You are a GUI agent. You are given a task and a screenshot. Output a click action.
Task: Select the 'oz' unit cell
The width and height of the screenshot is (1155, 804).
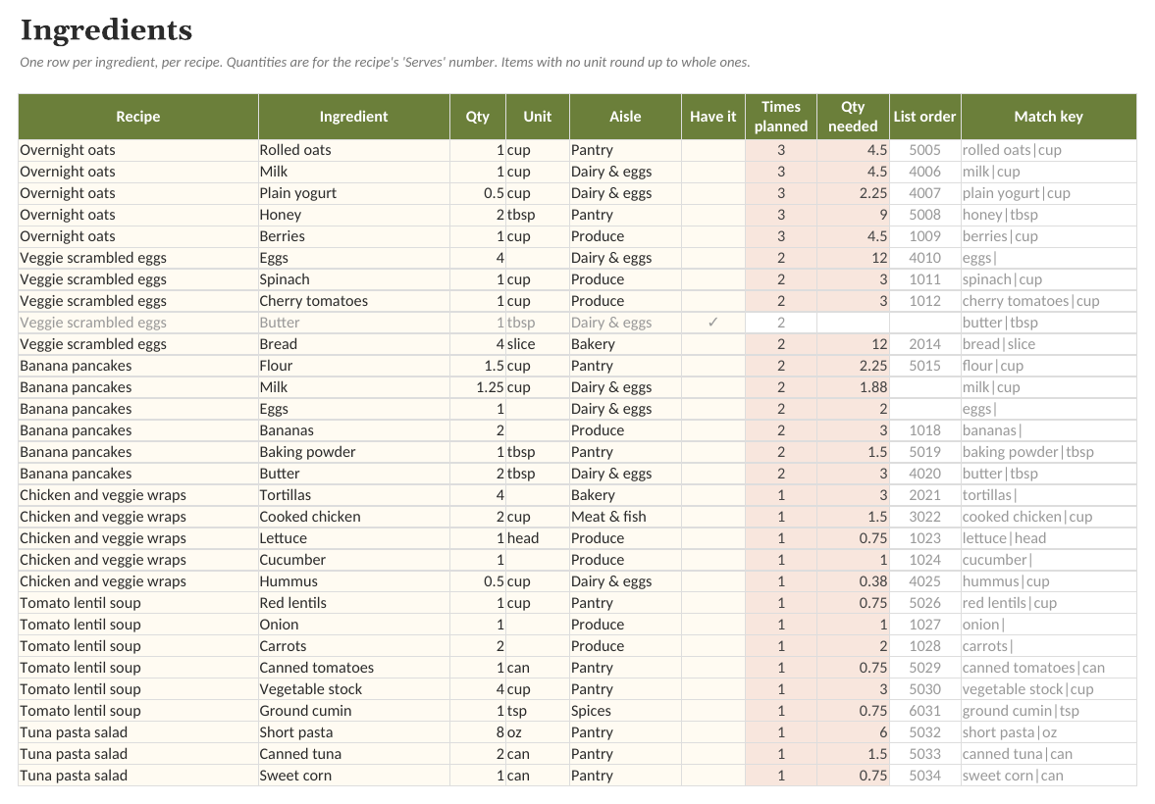[x=538, y=732]
